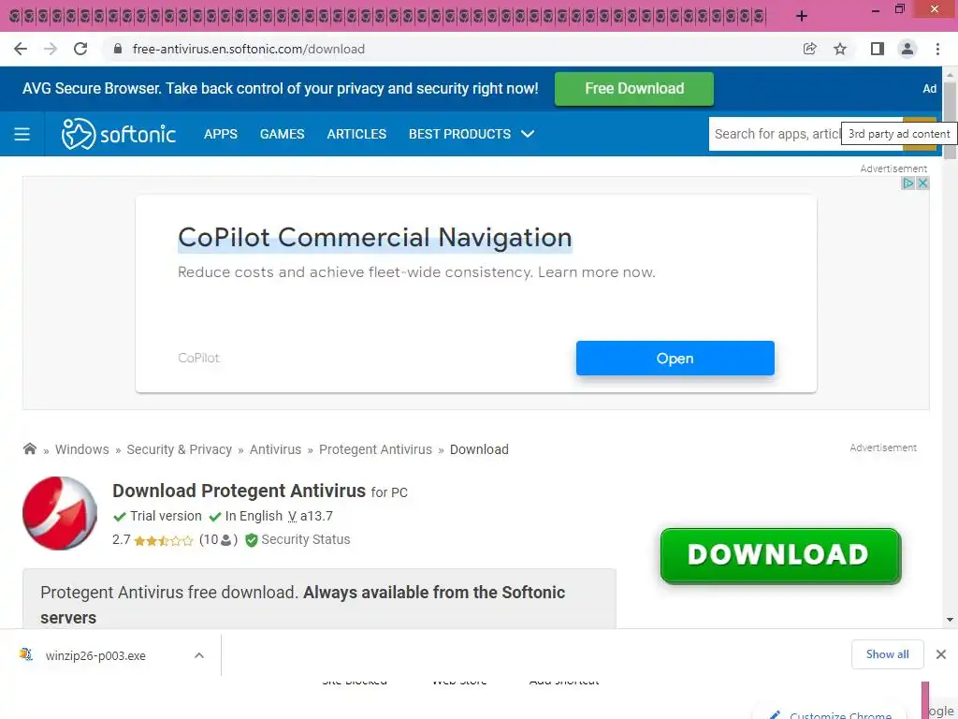Click the green DOWNLOAD button

click(780, 555)
